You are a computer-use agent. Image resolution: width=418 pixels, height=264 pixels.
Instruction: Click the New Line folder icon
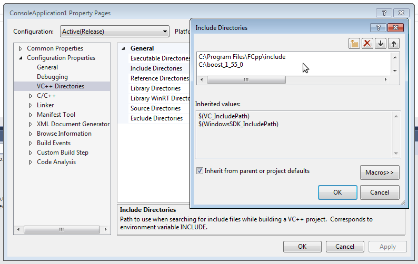pyautogui.click(x=354, y=44)
